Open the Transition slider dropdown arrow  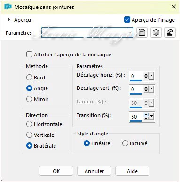tap(151, 117)
